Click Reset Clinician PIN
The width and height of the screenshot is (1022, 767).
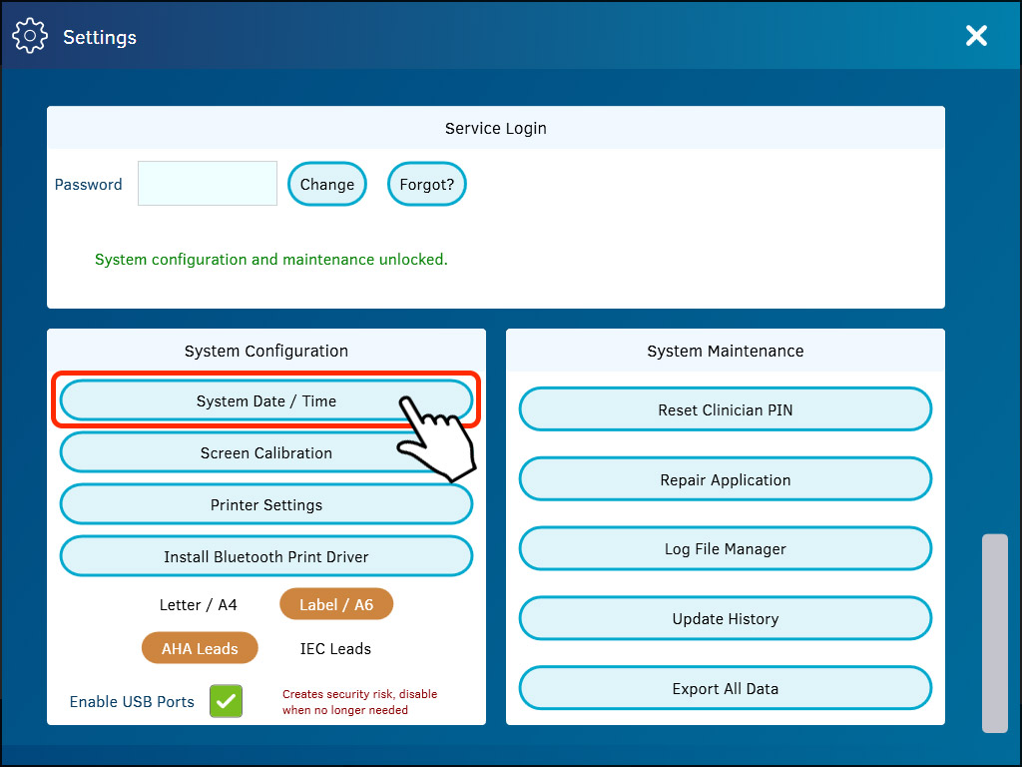click(725, 410)
